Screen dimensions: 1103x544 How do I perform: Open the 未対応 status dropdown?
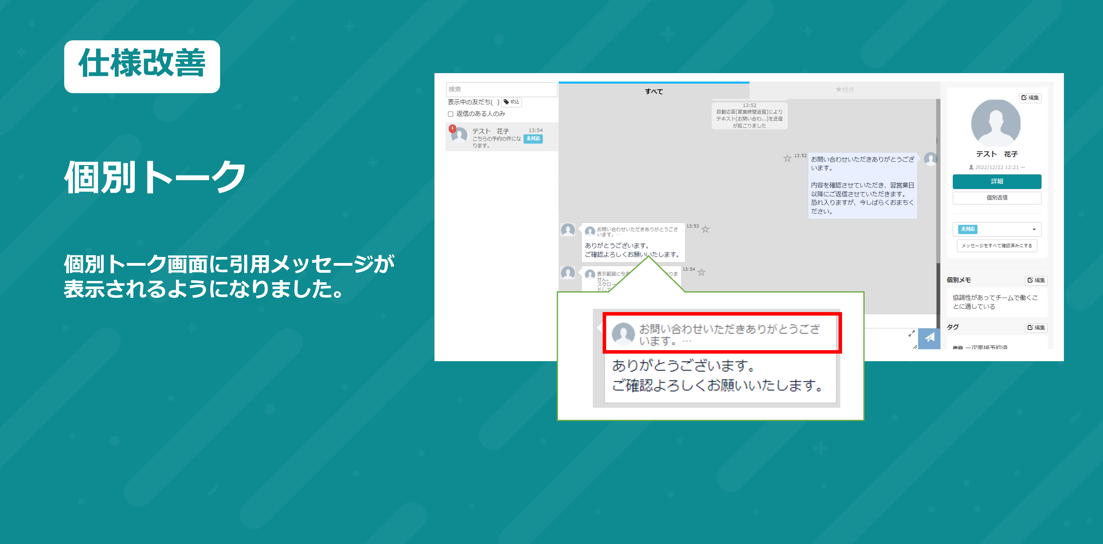[997, 229]
